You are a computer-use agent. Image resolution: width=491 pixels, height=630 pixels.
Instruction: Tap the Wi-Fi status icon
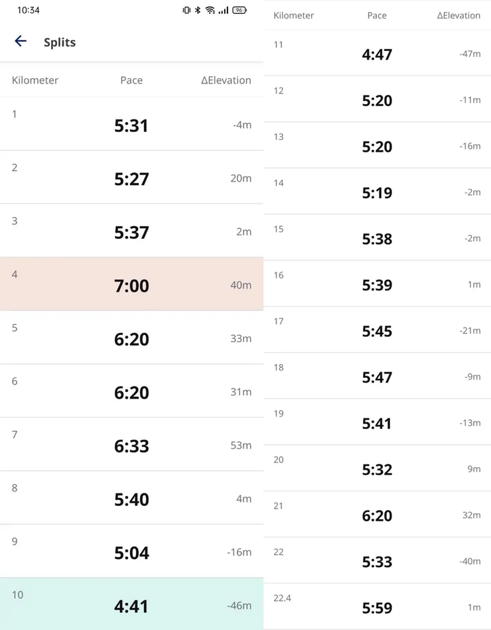click(210, 11)
